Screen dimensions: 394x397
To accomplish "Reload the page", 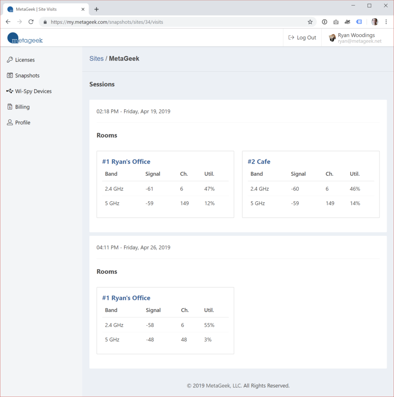I will [31, 22].
